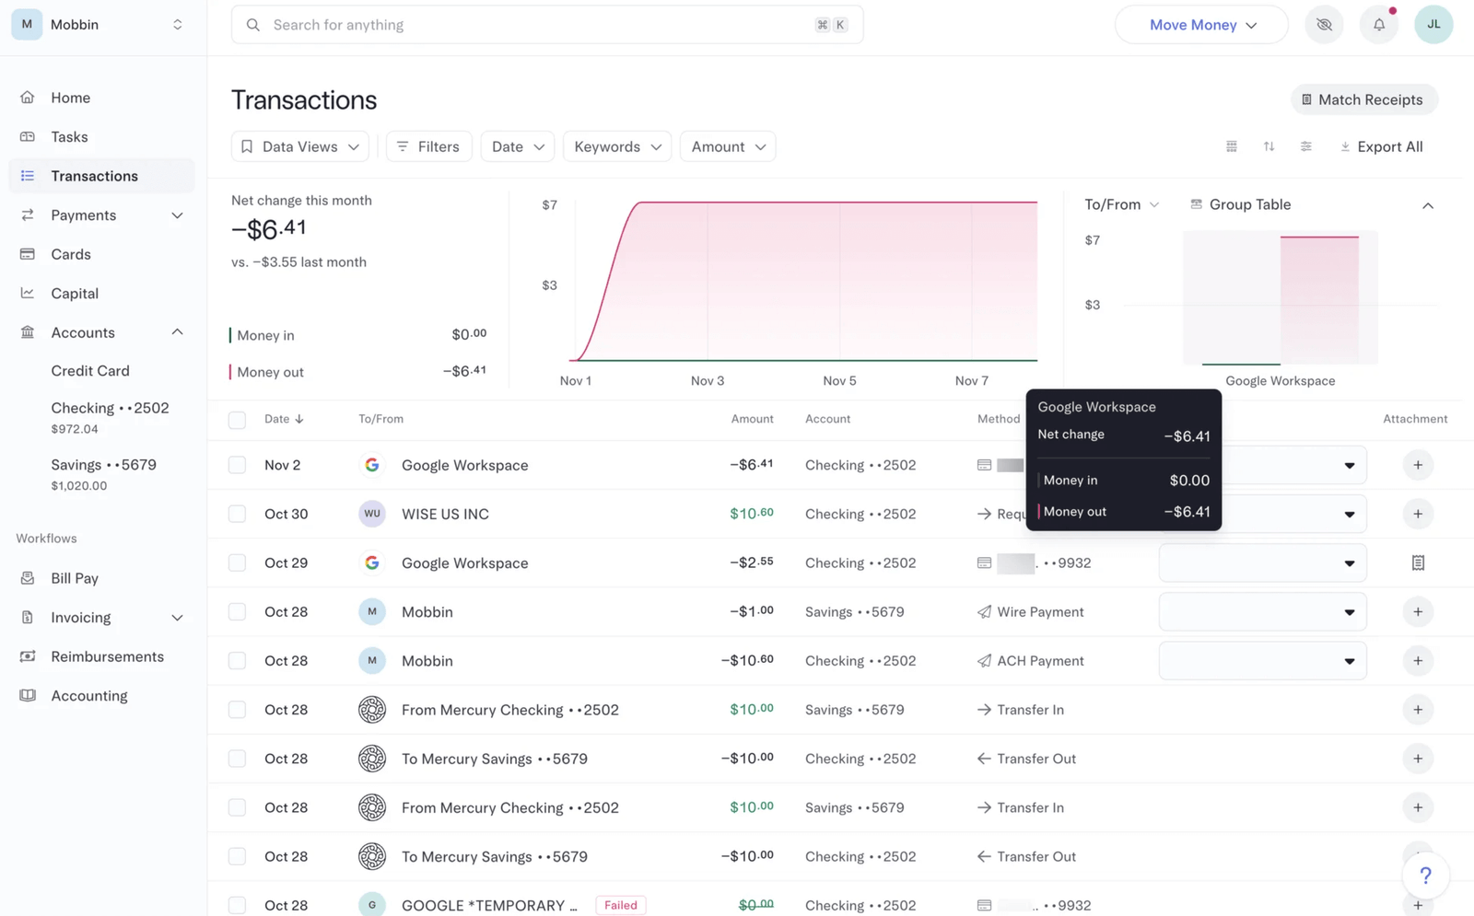Toggle the select-all checkbox in table header
Image resolution: width=1474 pixels, height=916 pixels.
238,420
